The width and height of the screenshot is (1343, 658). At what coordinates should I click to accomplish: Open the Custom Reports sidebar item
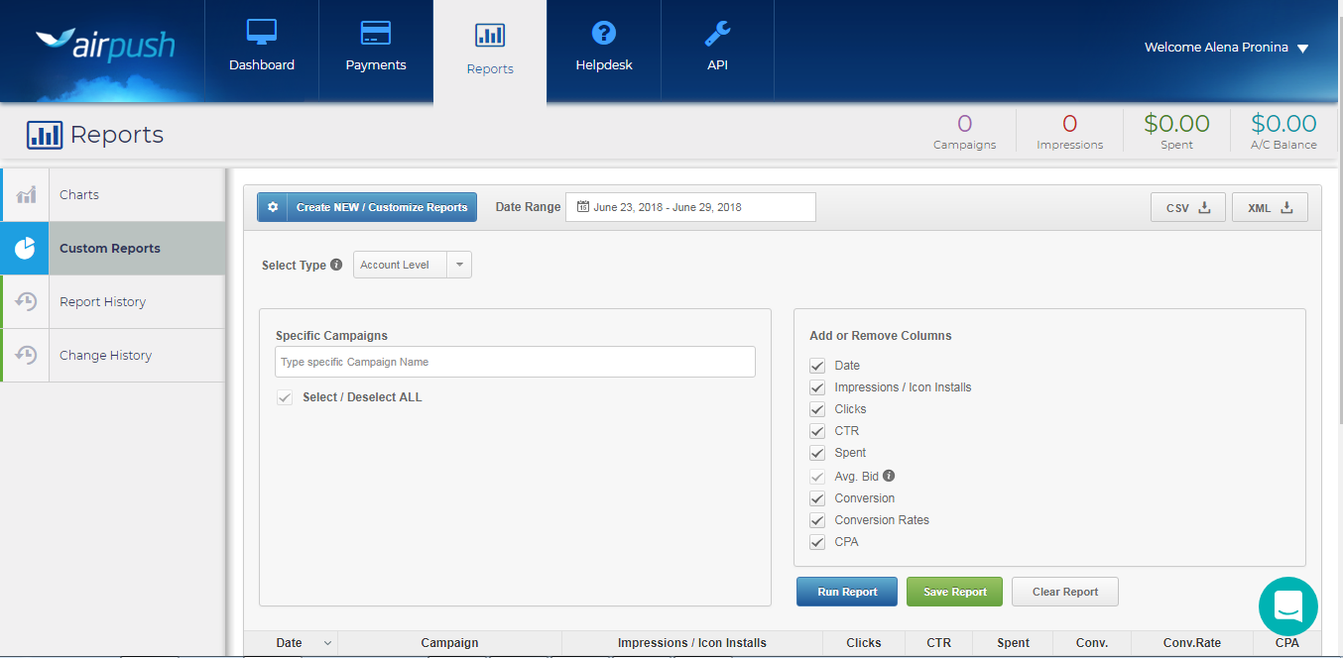[x=113, y=248]
